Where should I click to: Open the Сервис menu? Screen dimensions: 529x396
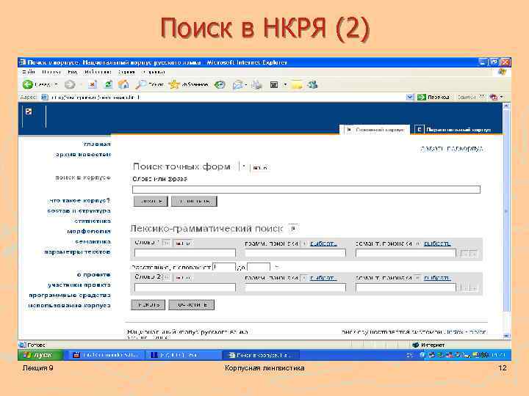click(126, 72)
